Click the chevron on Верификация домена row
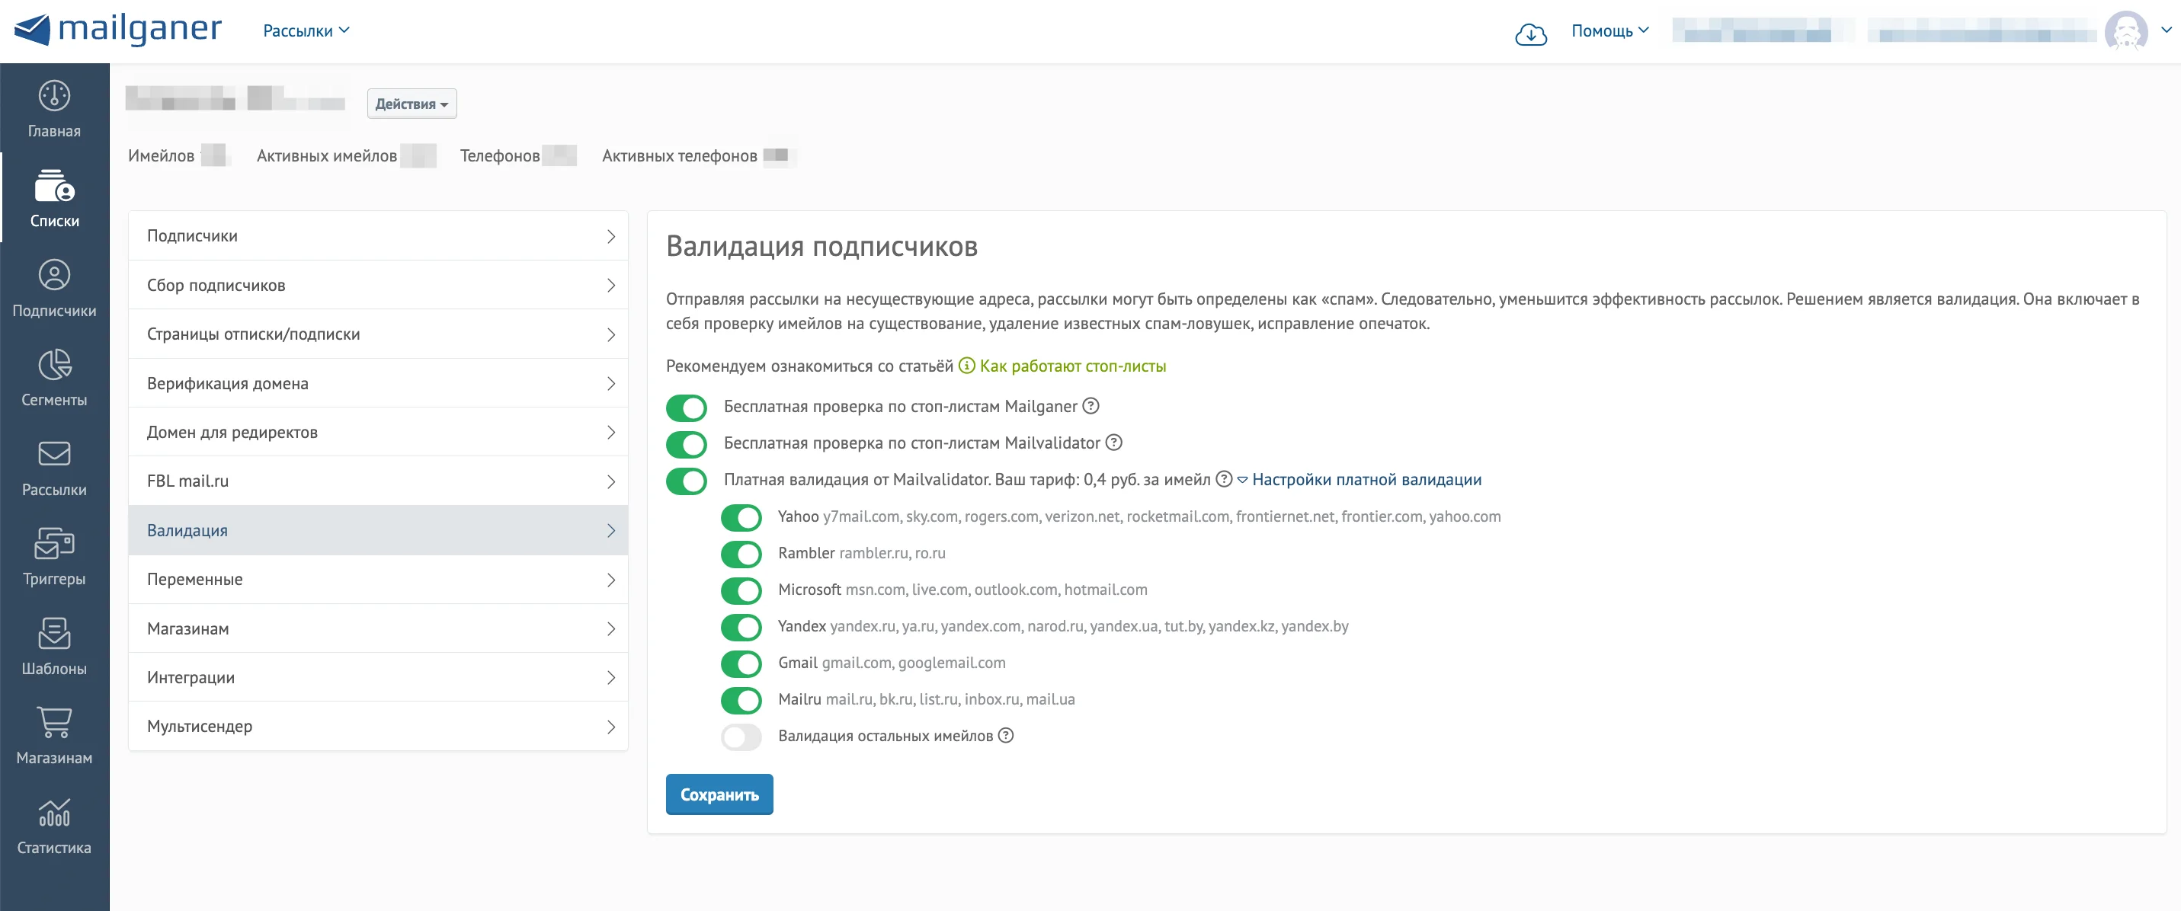The width and height of the screenshot is (2181, 911). tap(610, 384)
